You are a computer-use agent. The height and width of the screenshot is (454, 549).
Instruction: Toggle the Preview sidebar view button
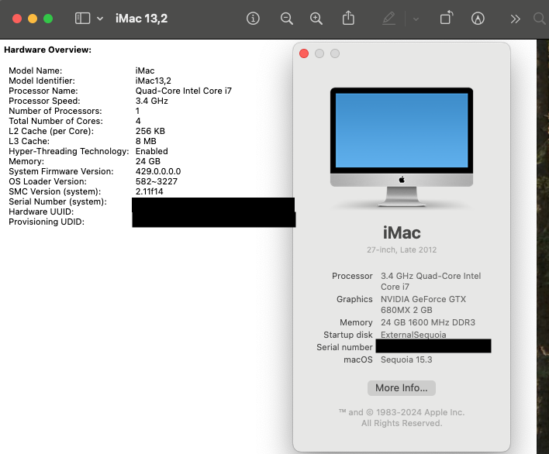click(x=83, y=18)
